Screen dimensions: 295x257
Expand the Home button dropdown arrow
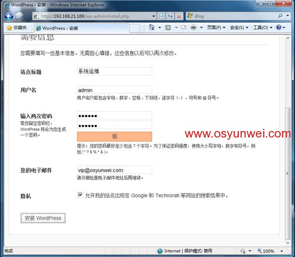[x=159, y=28]
